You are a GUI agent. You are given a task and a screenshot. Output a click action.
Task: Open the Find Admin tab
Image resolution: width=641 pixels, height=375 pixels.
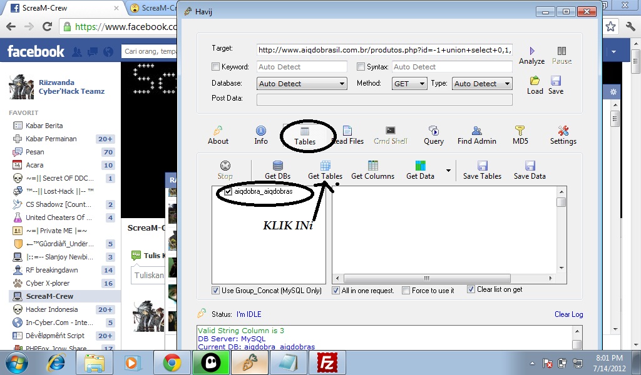click(x=476, y=136)
